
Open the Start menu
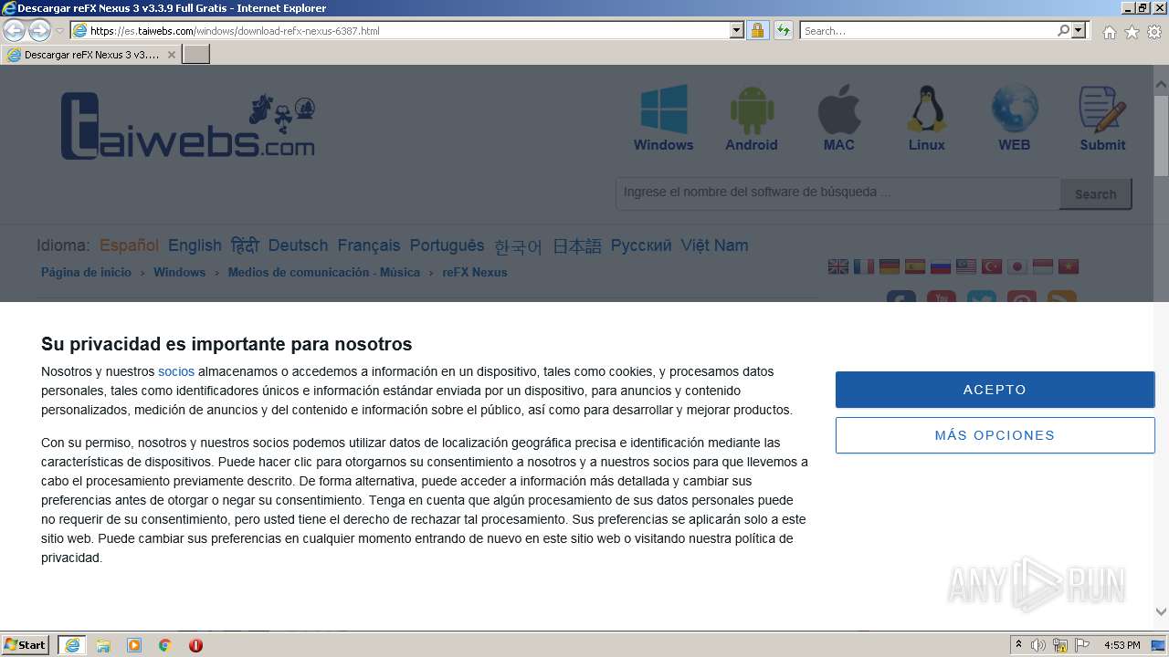click(26, 645)
